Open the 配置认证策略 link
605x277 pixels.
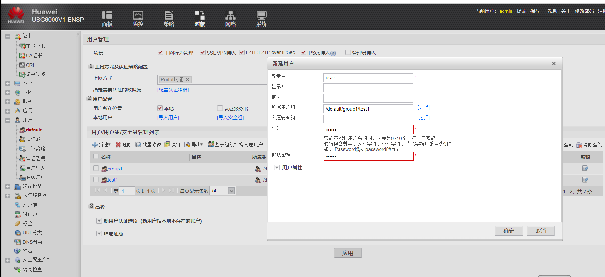pos(173,90)
